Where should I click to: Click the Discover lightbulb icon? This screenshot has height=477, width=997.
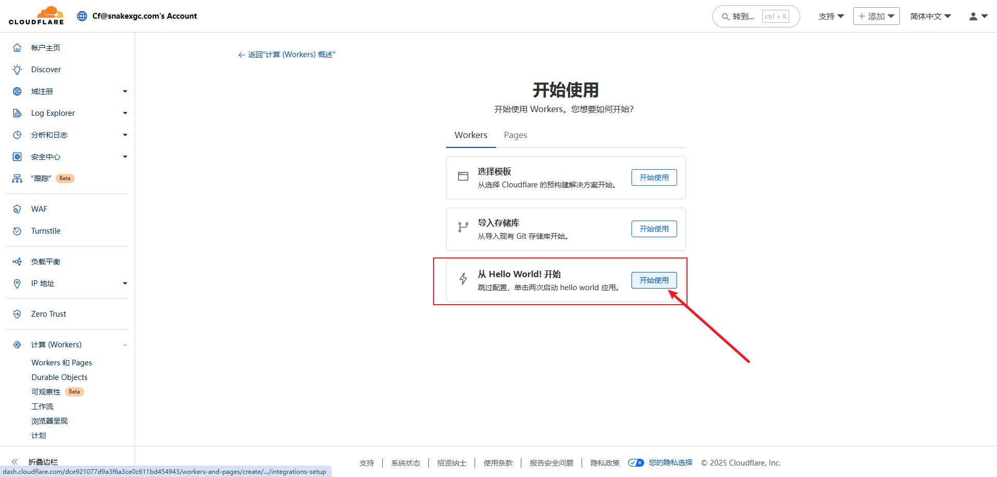[x=17, y=70]
